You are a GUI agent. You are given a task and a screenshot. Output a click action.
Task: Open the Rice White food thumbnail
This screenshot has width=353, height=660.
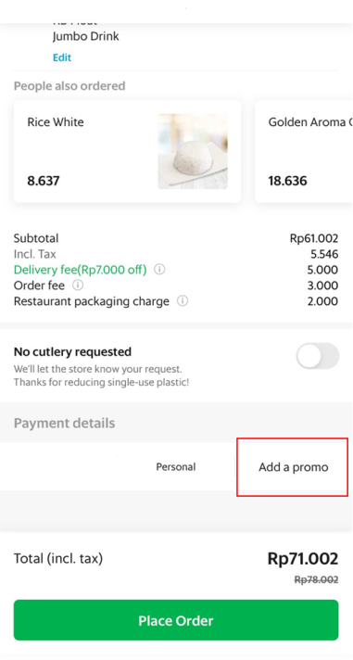click(x=193, y=151)
